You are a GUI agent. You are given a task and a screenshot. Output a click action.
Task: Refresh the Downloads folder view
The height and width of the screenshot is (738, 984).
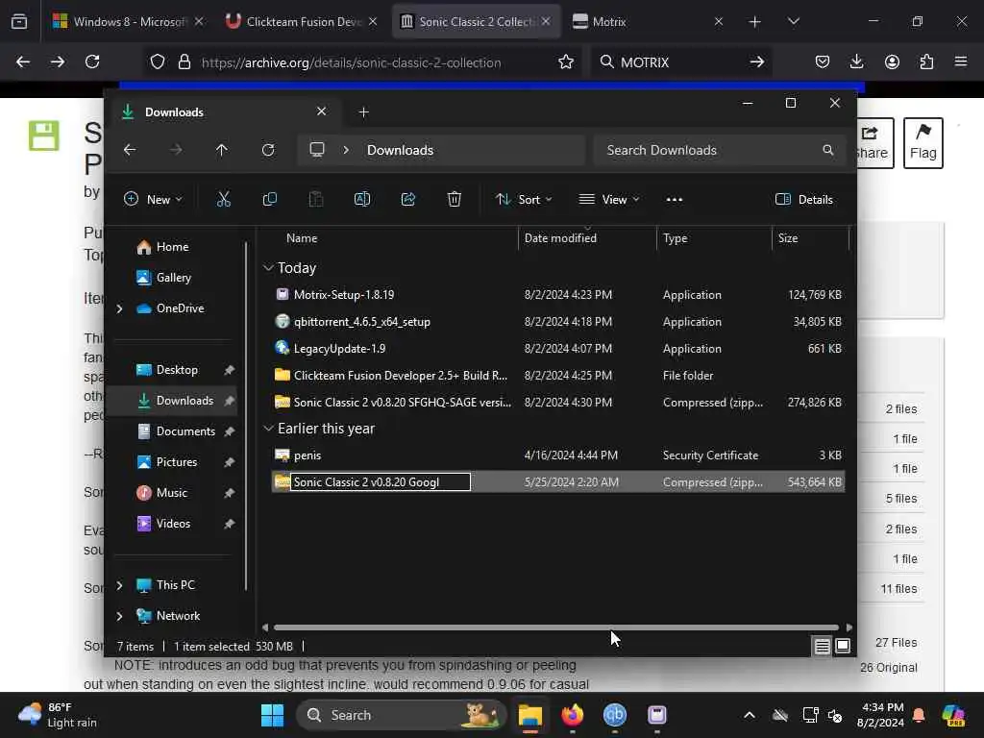coord(268,150)
